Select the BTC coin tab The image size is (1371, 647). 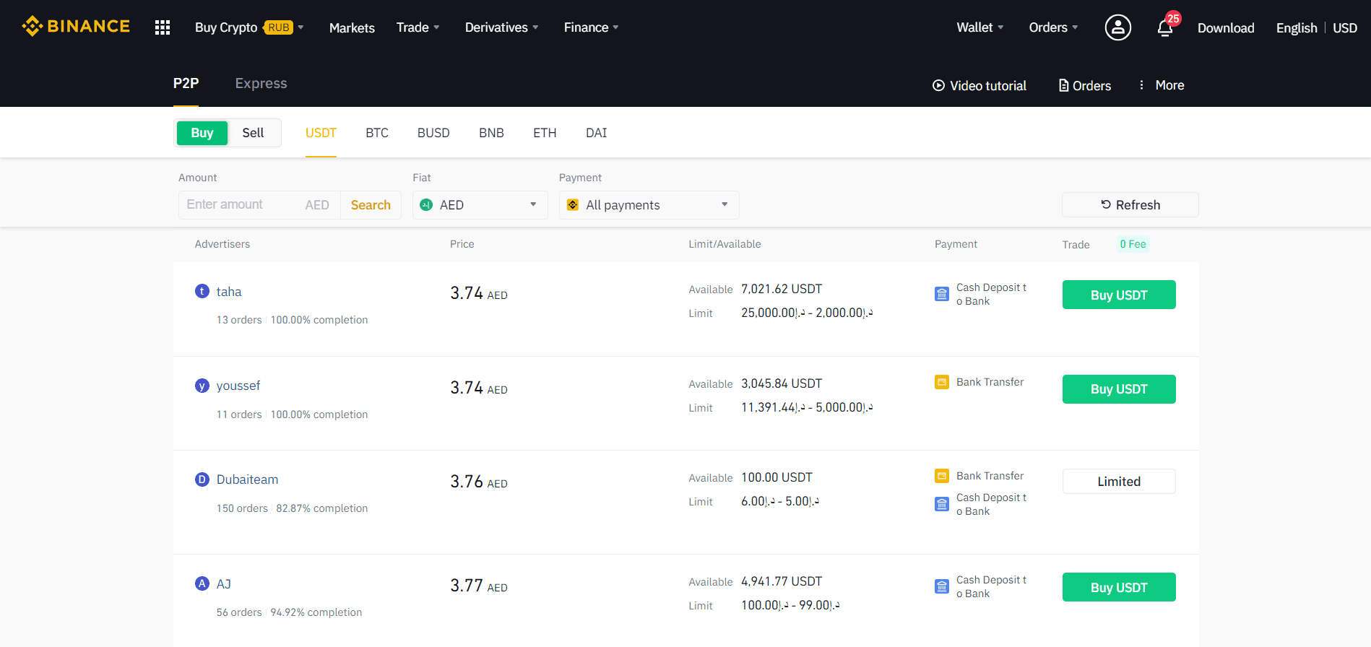click(377, 133)
